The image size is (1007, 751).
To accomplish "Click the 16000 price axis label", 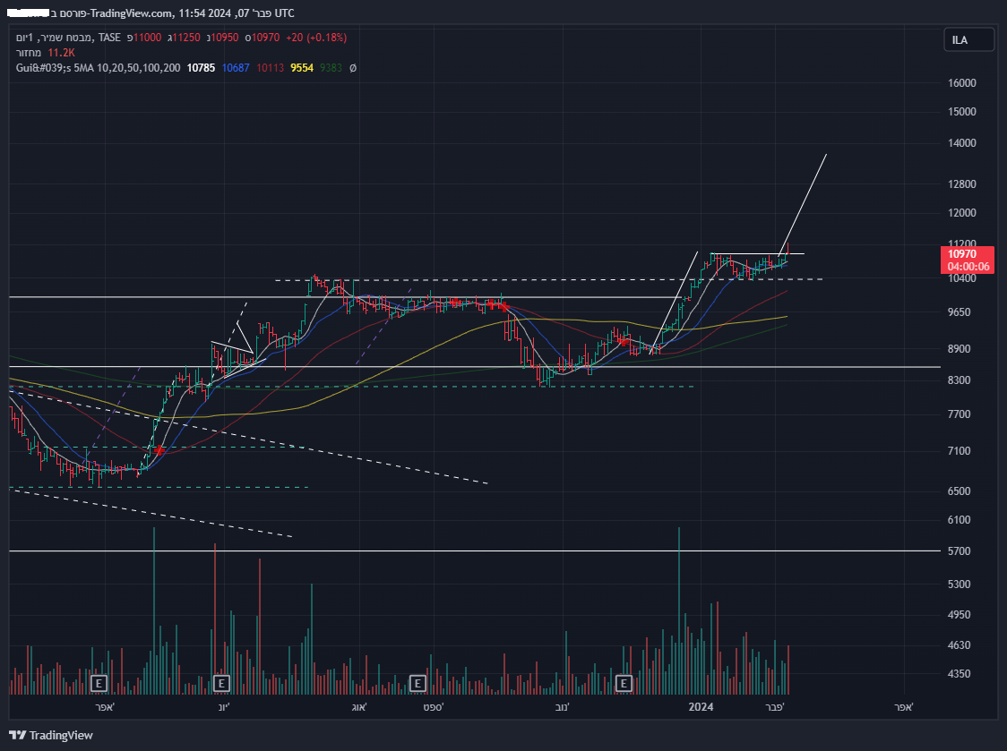I will [x=962, y=83].
